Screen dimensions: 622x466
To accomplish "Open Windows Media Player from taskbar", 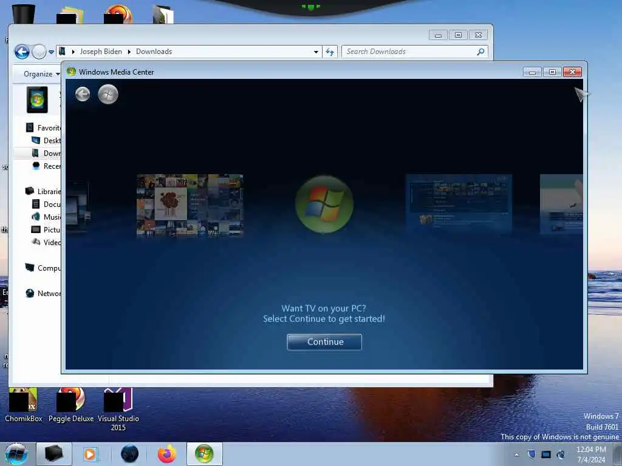I will (x=91, y=454).
